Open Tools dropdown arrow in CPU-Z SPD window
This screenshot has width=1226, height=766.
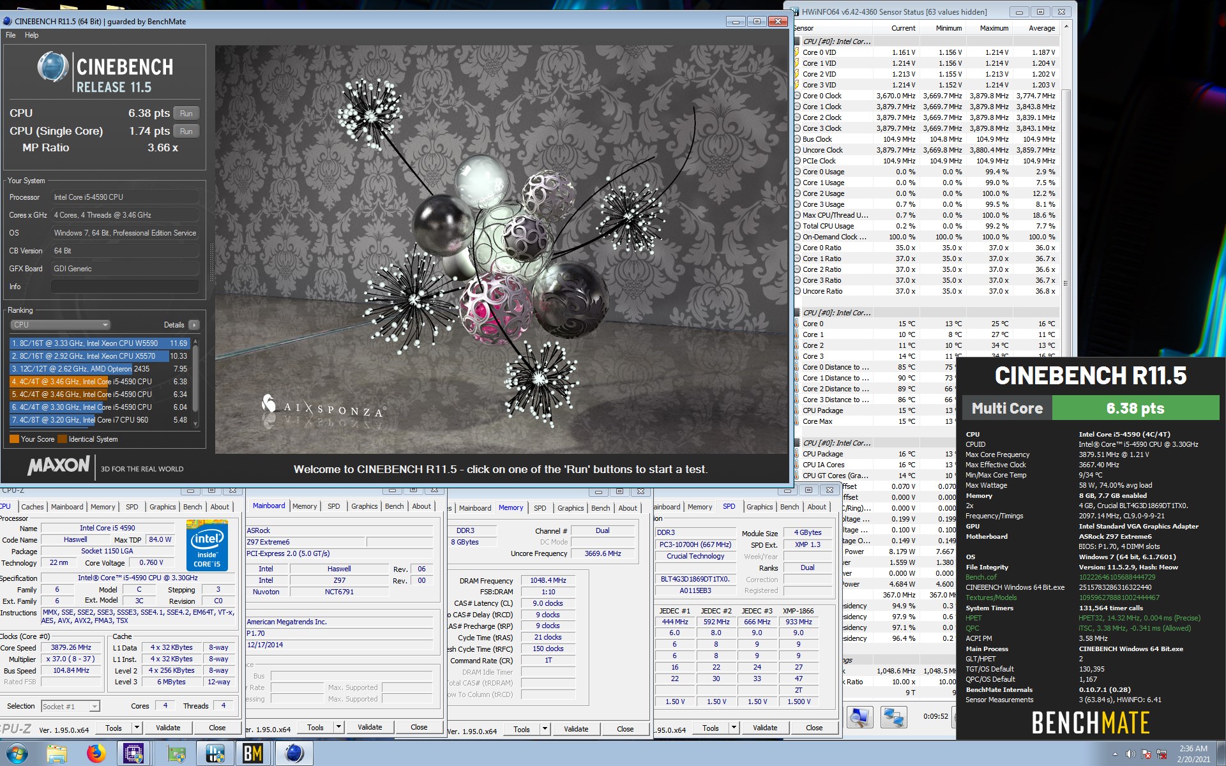(x=734, y=728)
